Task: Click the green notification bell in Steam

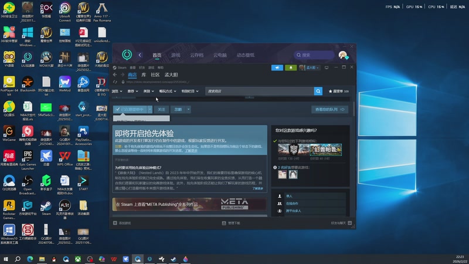Action: (x=291, y=67)
